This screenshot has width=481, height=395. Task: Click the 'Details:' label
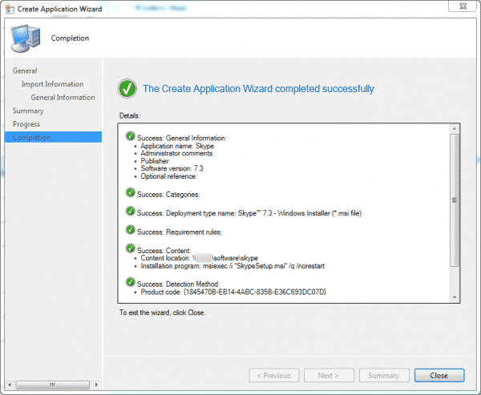129,115
